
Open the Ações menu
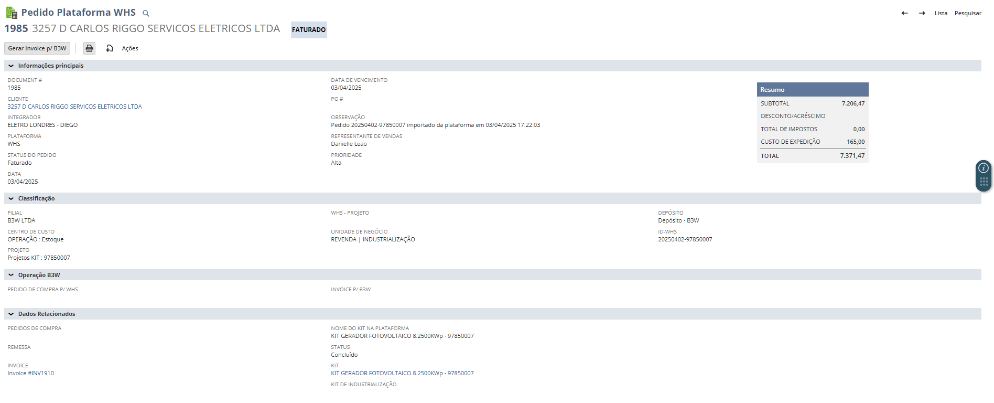[130, 48]
